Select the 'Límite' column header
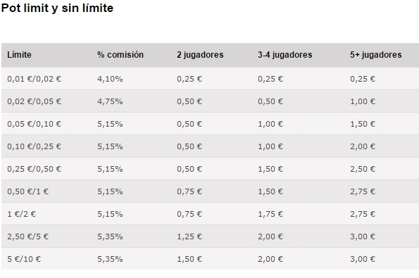The width and height of the screenshot is (419, 278). [x=19, y=55]
